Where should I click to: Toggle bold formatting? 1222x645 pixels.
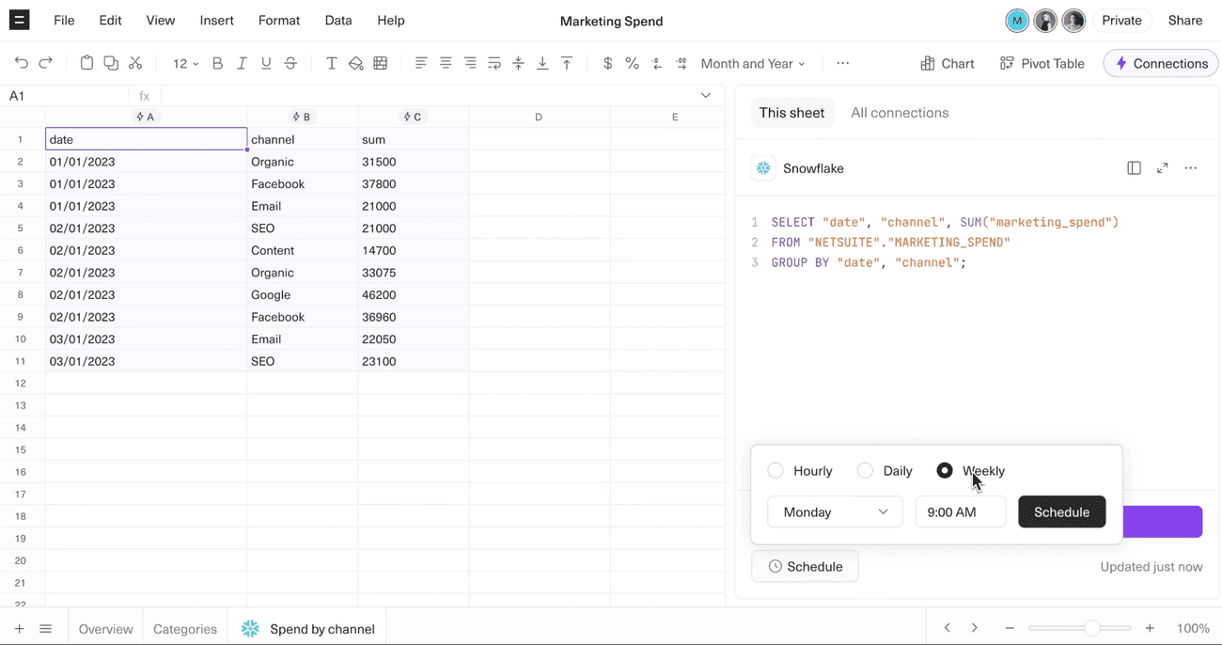[x=217, y=63]
